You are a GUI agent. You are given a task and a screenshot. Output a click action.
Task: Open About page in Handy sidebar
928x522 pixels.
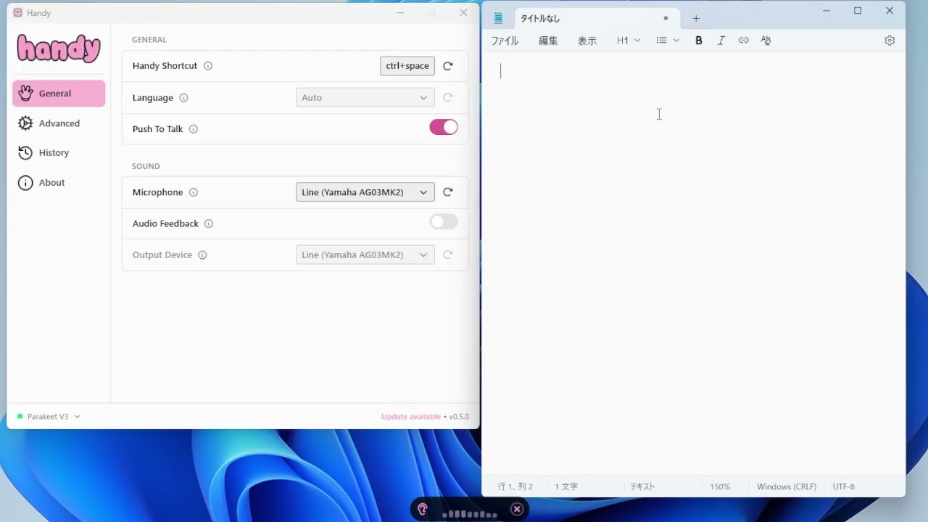[59, 183]
